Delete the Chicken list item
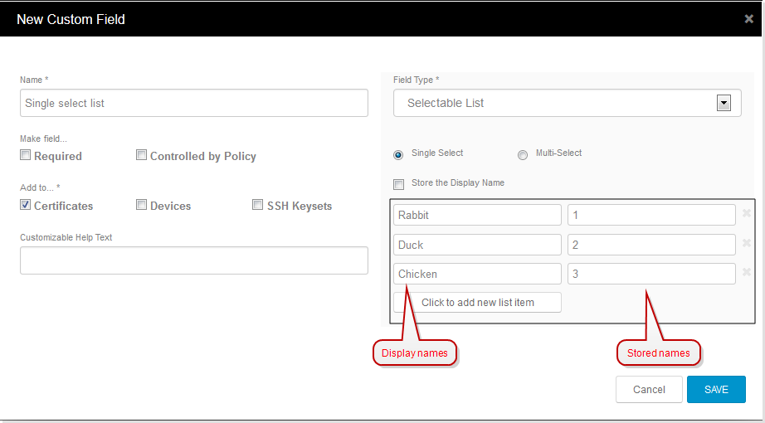The height and width of the screenshot is (423, 765). click(x=746, y=273)
